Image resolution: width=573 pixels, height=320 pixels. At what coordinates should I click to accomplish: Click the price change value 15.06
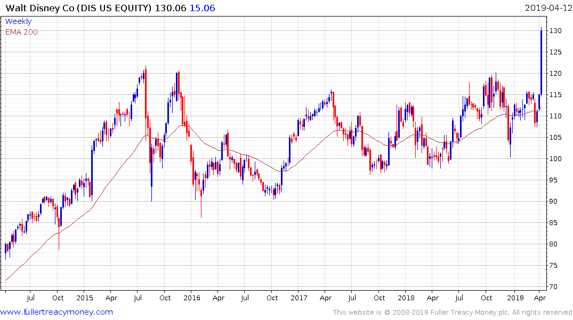coord(202,8)
